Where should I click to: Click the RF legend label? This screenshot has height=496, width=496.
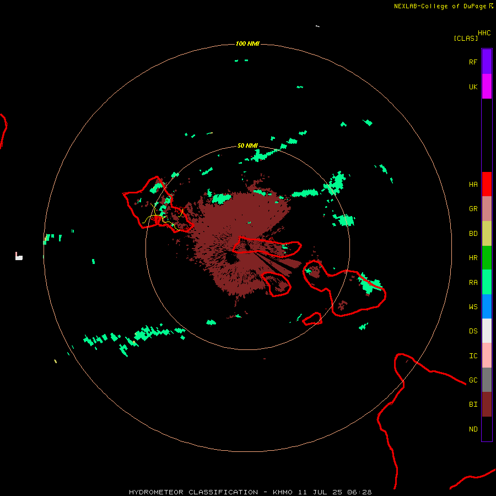473,62
